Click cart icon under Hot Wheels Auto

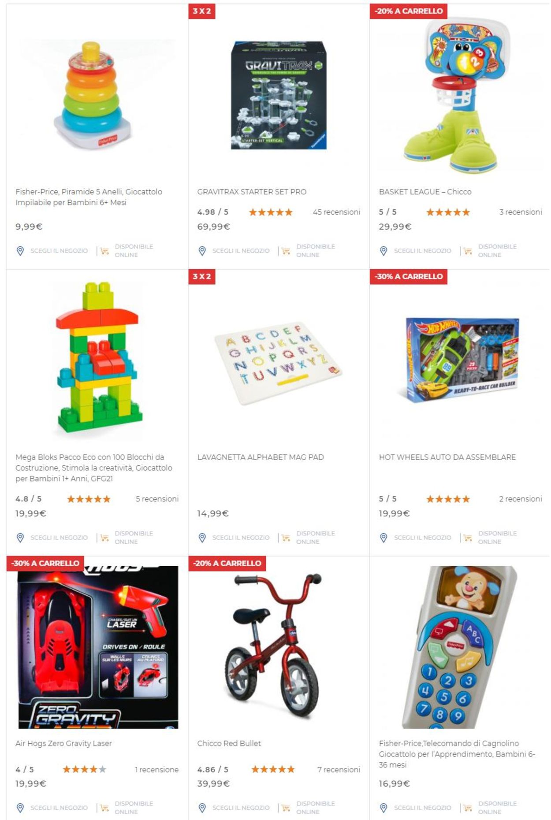tap(468, 538)
